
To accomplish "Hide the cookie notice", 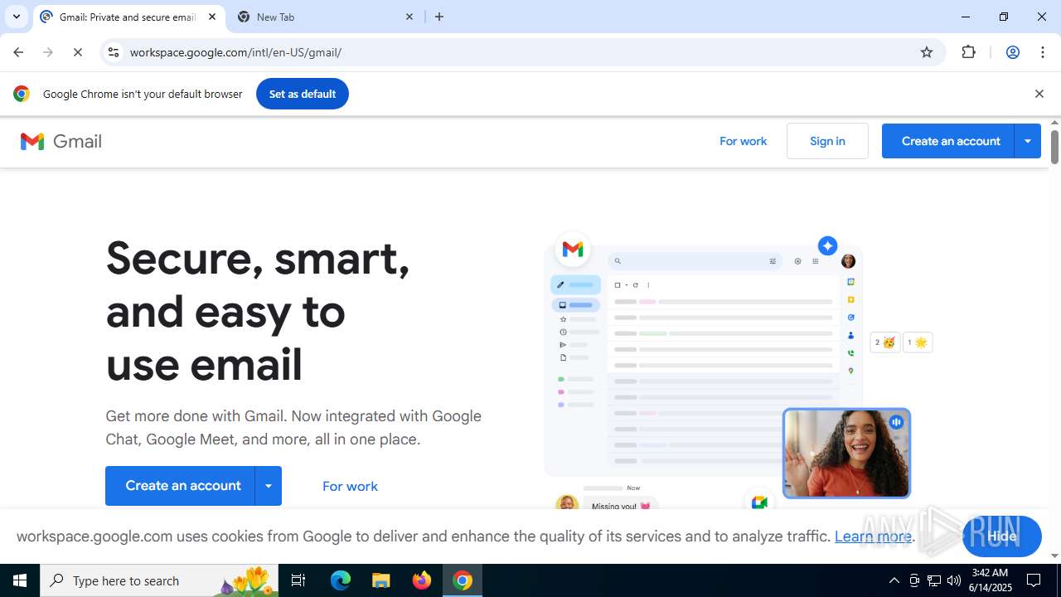I will coord(1001,536).
